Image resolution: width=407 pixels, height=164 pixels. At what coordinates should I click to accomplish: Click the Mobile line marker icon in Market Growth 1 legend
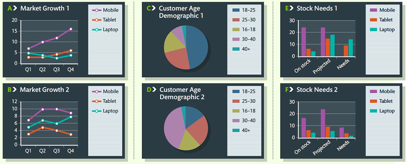pos(97,10)
